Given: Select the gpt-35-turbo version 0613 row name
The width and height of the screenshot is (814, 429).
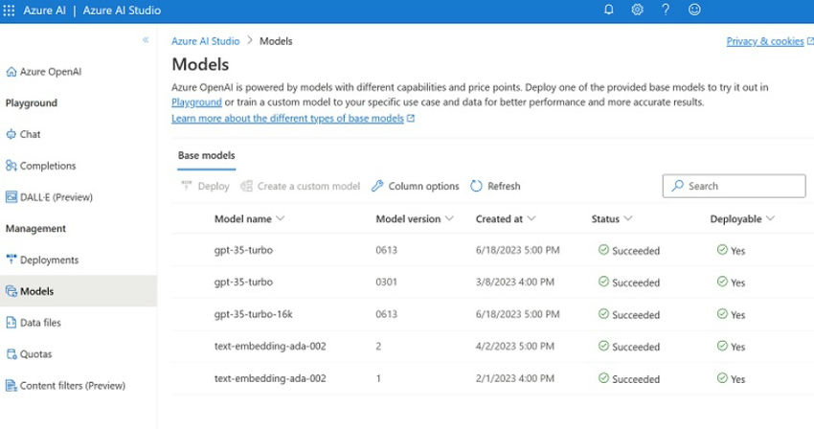Looking at the screenshot, I should [243, 250].
